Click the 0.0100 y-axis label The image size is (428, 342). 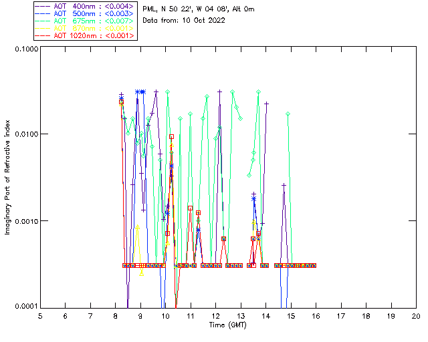(26, 134)
